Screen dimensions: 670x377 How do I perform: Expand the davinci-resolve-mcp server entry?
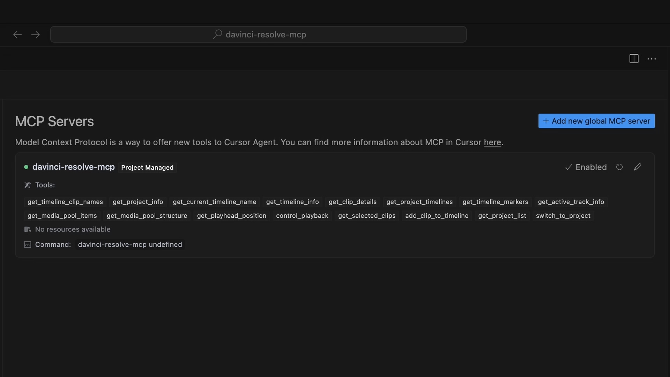point(73,167)
